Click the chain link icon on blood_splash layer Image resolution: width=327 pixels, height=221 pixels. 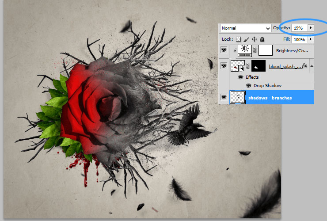pyautogui.click(x=247, y=66)
